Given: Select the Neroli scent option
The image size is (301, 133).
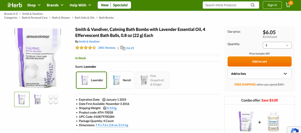Looking at the screenshot, I should click(x=121, y=80).
